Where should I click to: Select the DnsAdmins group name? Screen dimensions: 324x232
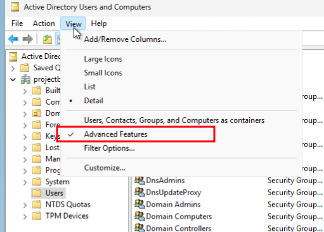click(165, 181)
